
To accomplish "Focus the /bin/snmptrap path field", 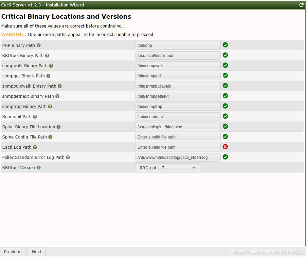I will click(178, 107).
